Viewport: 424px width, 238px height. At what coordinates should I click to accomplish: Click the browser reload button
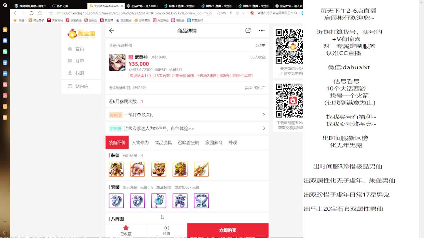pos(31,13)
